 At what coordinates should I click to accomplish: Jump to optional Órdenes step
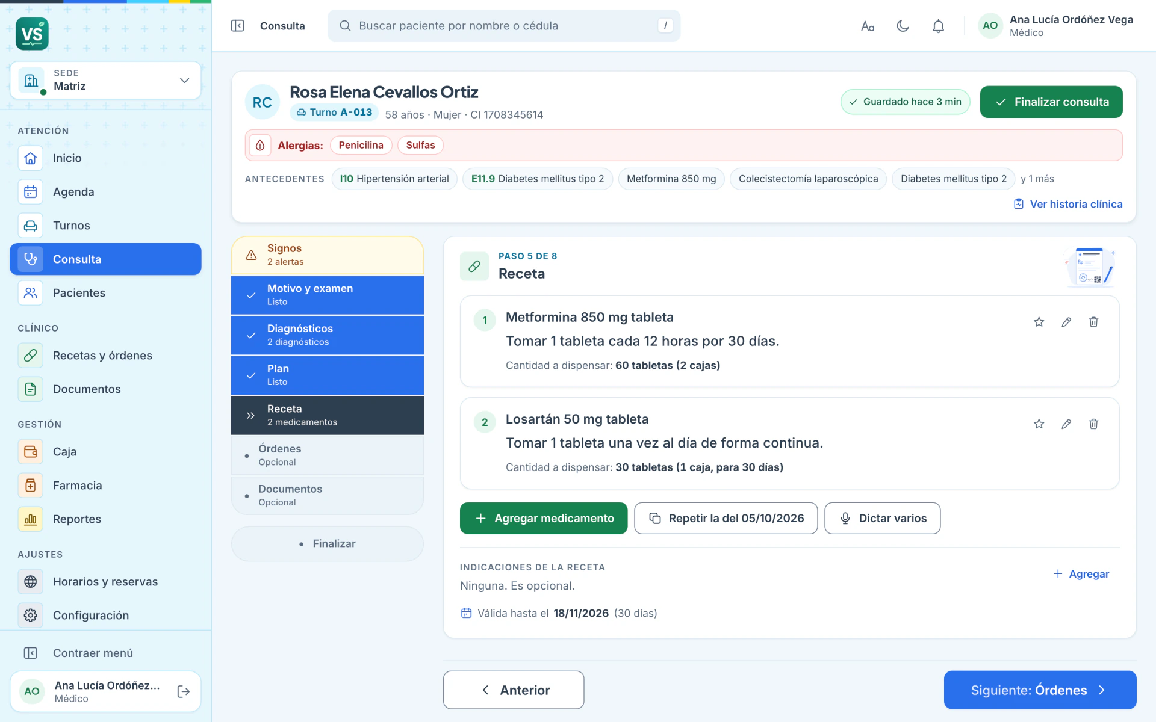[328, 455]
